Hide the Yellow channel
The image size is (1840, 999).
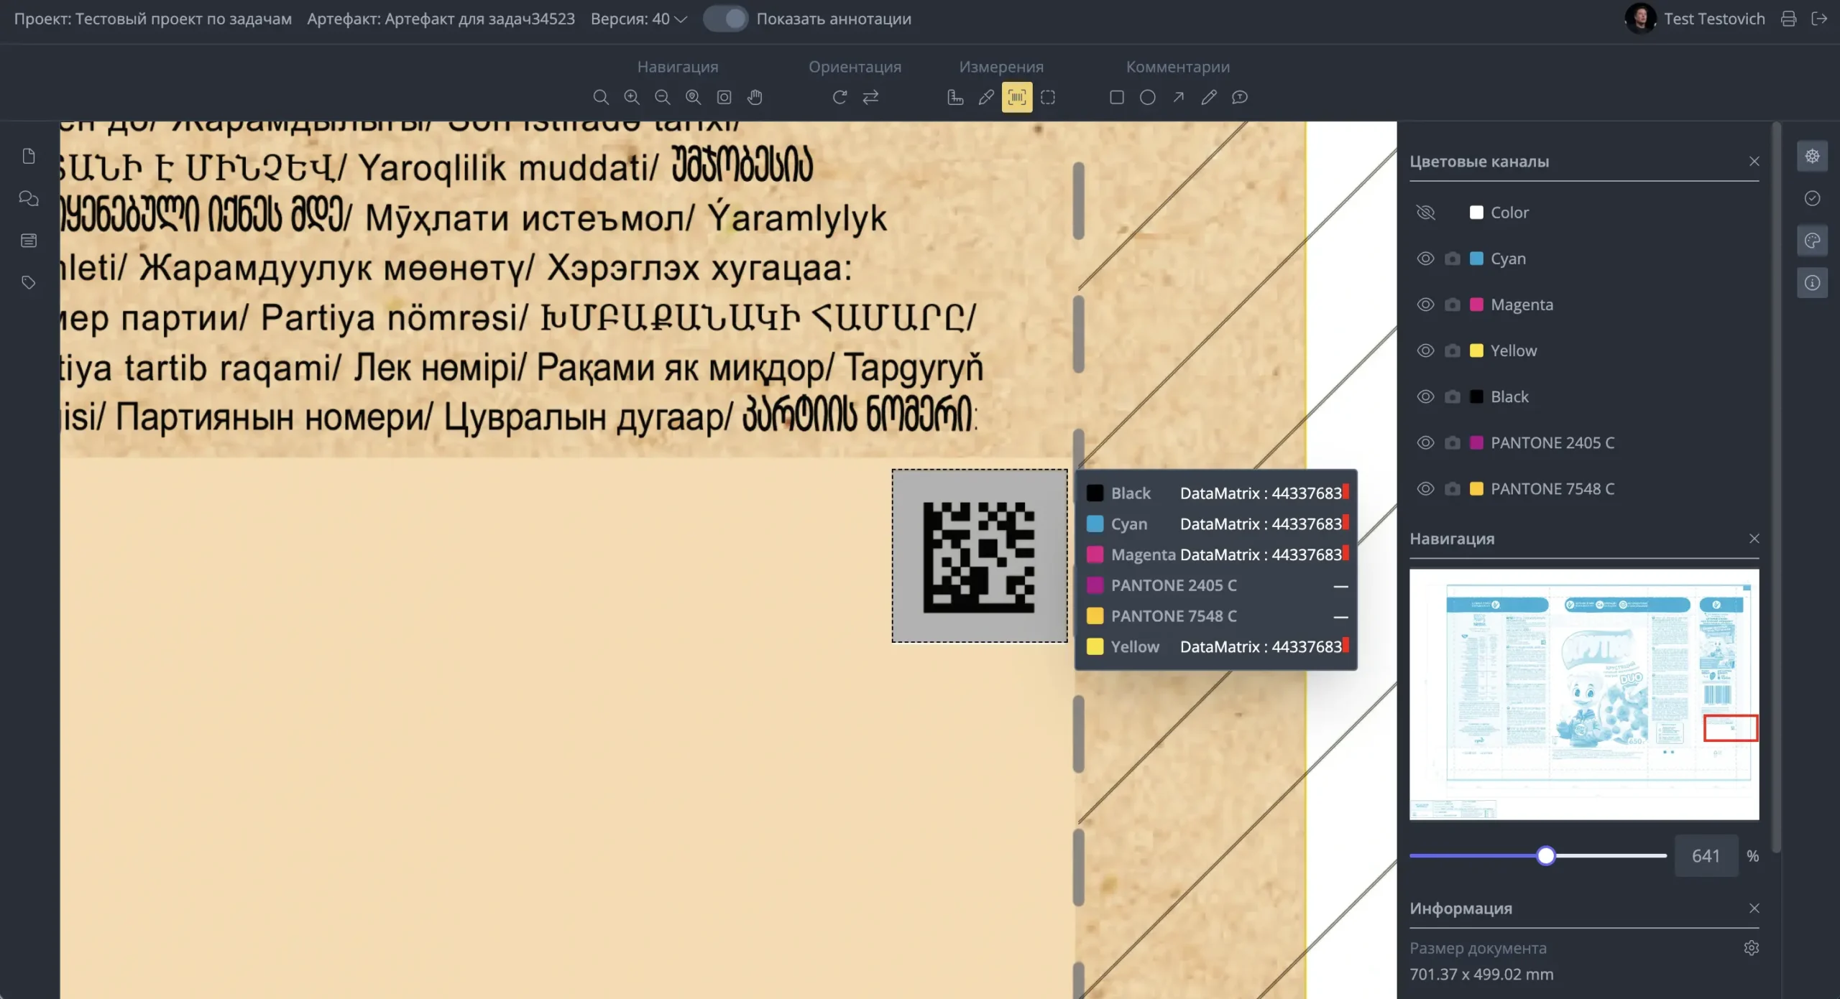point(1425,350)
